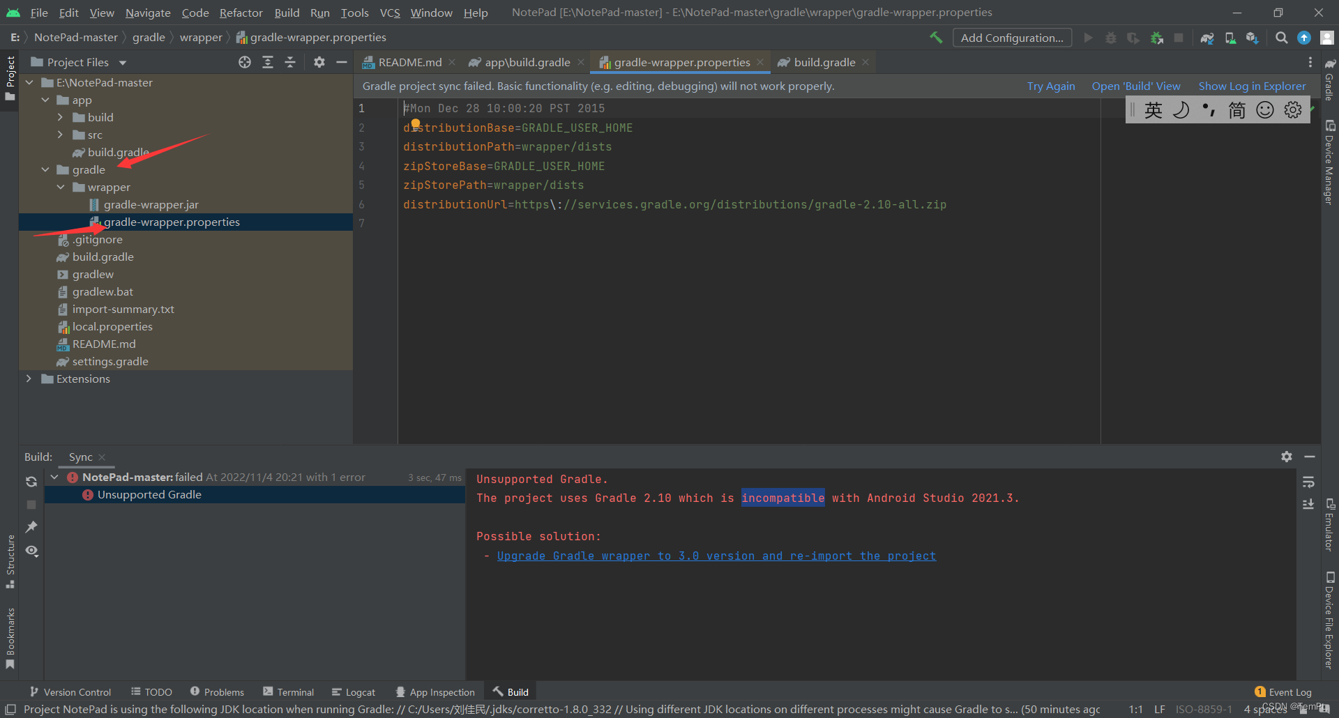Viewport: 1339px width, 718px height.
Task: Open Project panel settings gear
Action: (319, 62)
